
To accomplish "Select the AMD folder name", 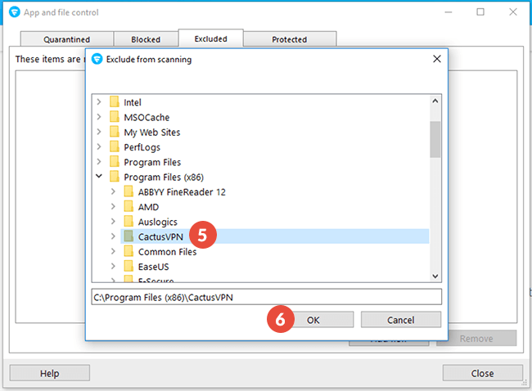I will tap(148, 206).
